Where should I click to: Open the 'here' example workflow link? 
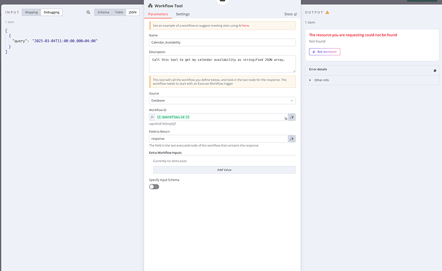pyautogui.click(x=245, y=26)
